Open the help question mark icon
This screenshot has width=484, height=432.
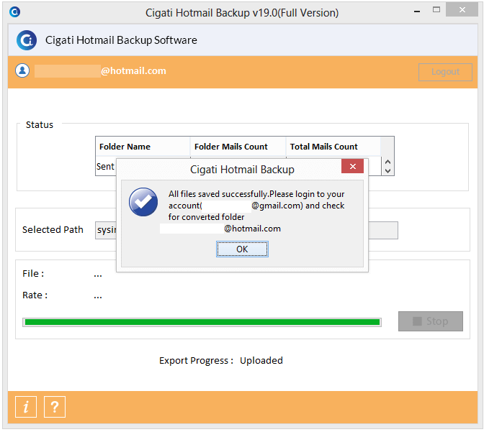[55, 407]
